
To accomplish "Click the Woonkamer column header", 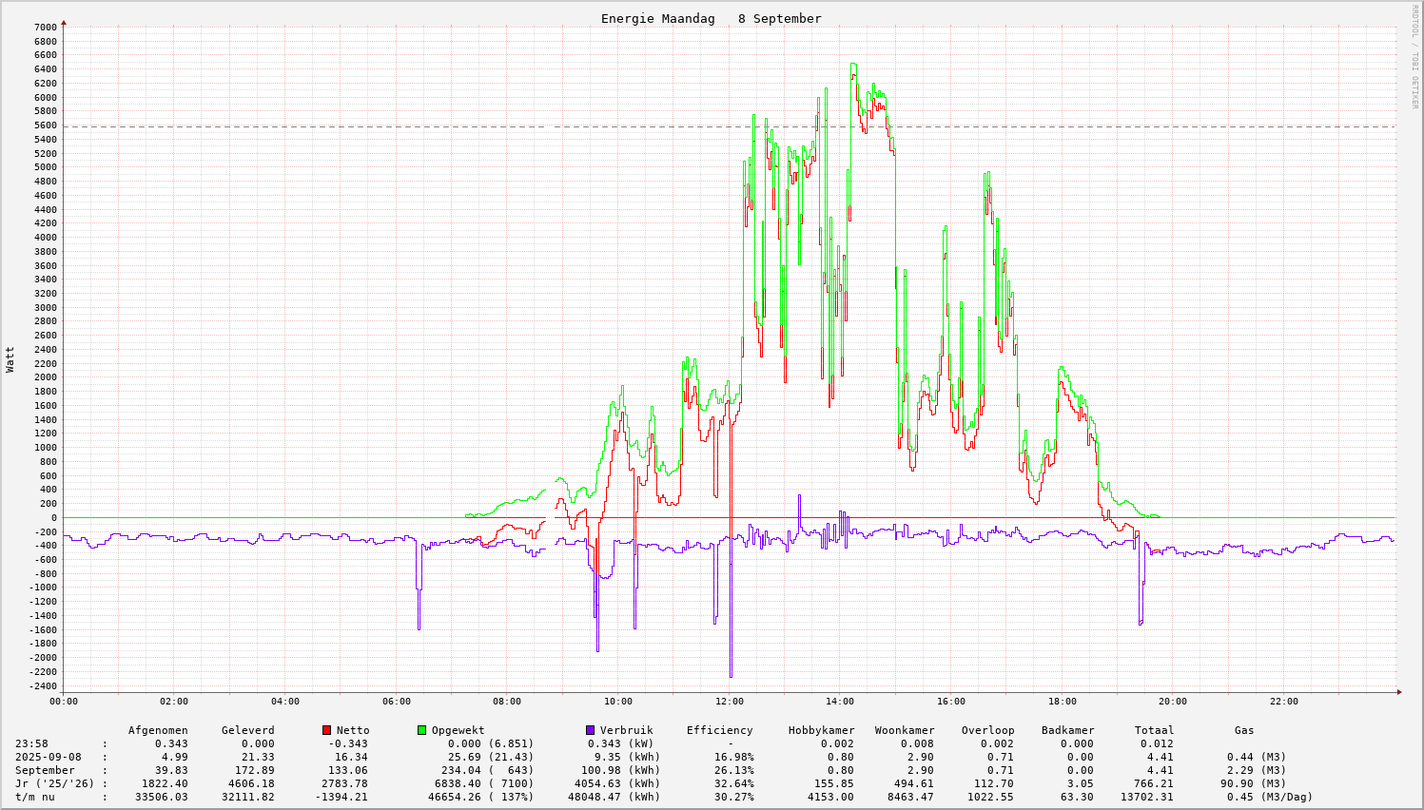I will (x=905, y=730).
